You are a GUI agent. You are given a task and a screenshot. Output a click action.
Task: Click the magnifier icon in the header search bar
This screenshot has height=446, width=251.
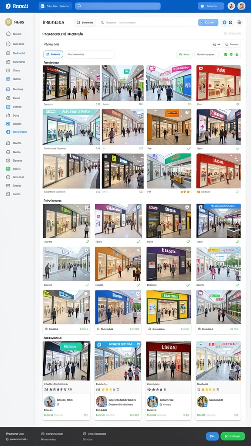click(79, 6)
